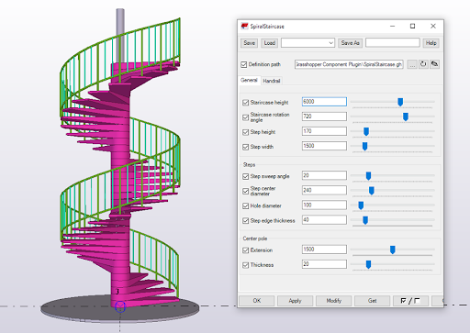Open Help for the dialog

pyautogui.click(x=431, y=43)
